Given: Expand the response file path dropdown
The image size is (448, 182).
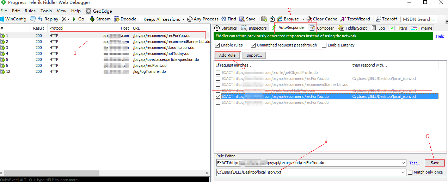Looking at the screenshot, I should point(403,172).
